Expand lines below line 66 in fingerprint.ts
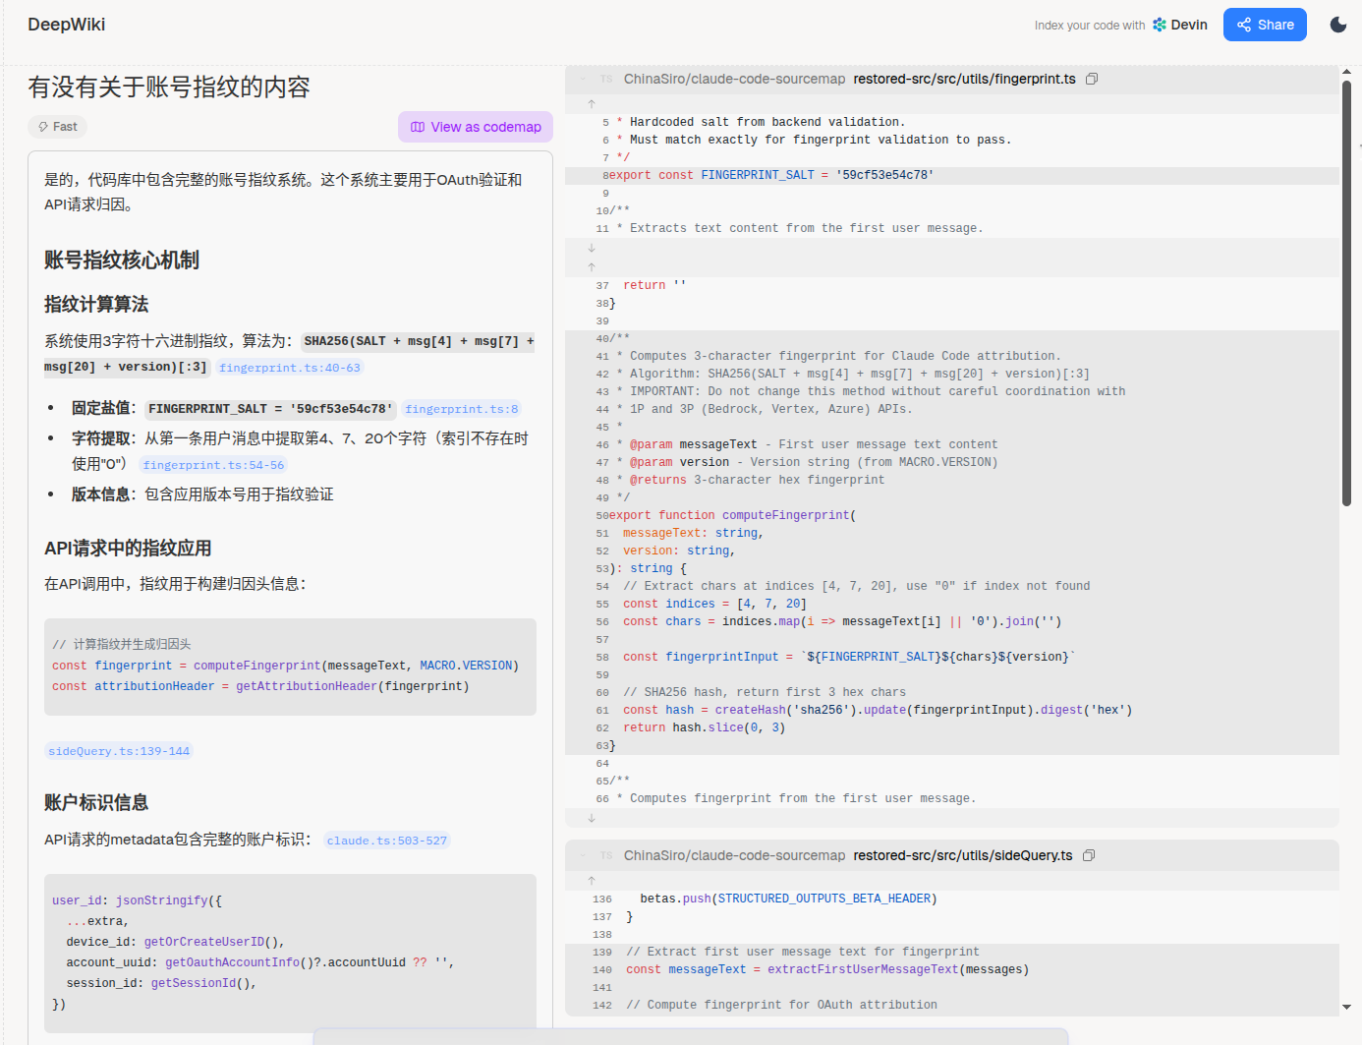This screenshot has width=1362, height=1045. click(x=592, y=818)
